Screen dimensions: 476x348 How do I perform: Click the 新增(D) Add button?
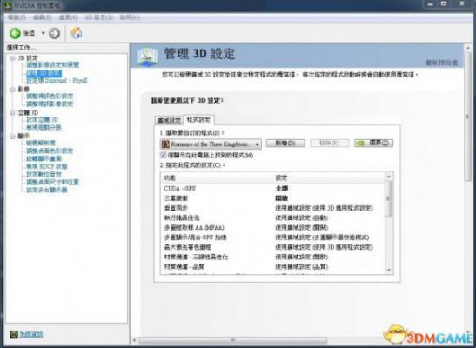285,143
